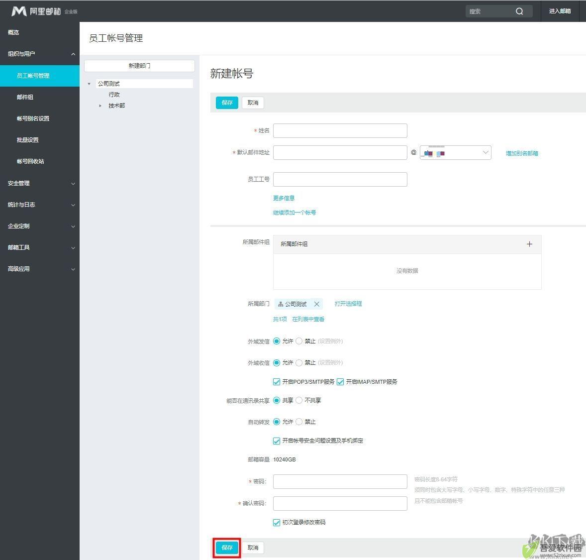Expand 邮箱工具 sidebar section

[x=73, y=247]
